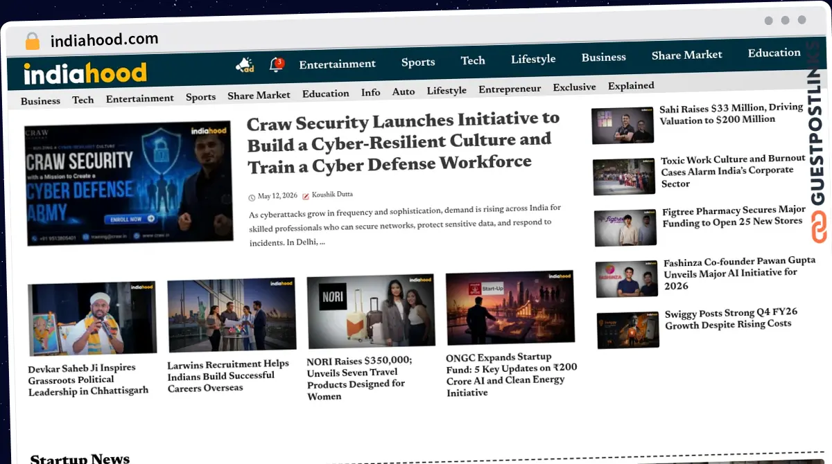Click the Toxic Work Culture thumbnail
The height and width of the screenshot is (464, 832).
[624, 177]
